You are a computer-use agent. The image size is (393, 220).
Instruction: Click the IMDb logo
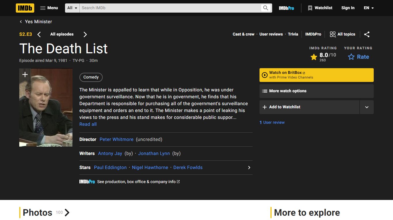click(x=25, y=8)
